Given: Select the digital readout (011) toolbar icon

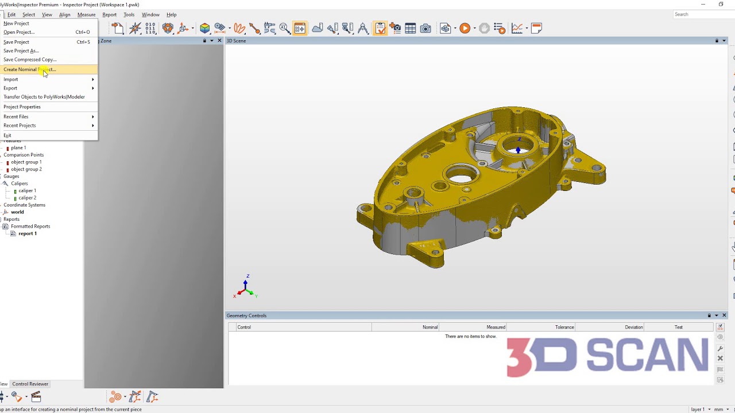Looking at the screenshot, I should pyautogui.click(x=150, y=28).
